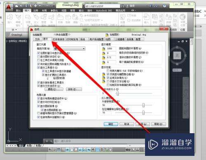The width and height of the screenshot is (206, 160).
Task: Switch to the User Preferences tab
Action: coord(97,39)
